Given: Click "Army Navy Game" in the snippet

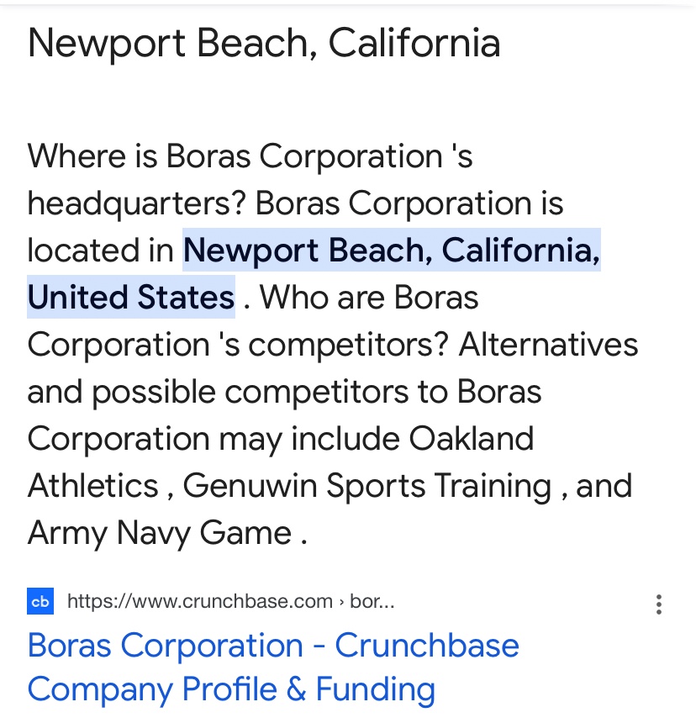Looking at the screenshot, I should coord(160,533).
